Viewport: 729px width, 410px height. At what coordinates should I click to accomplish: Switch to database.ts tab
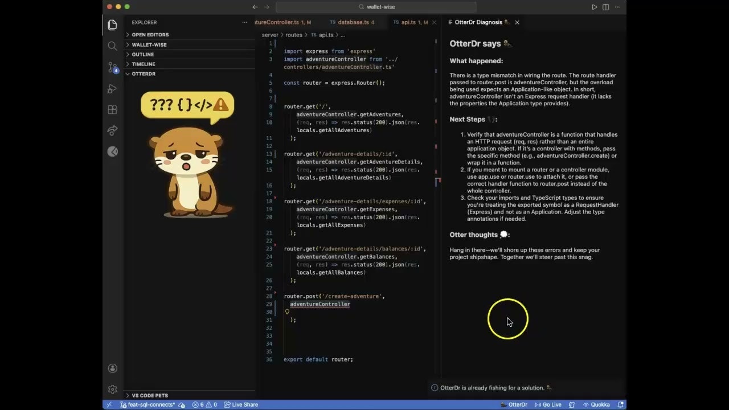351,22
